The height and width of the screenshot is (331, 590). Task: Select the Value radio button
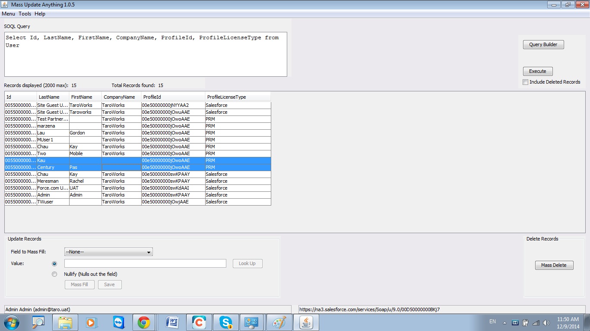(x=54, y=263)
